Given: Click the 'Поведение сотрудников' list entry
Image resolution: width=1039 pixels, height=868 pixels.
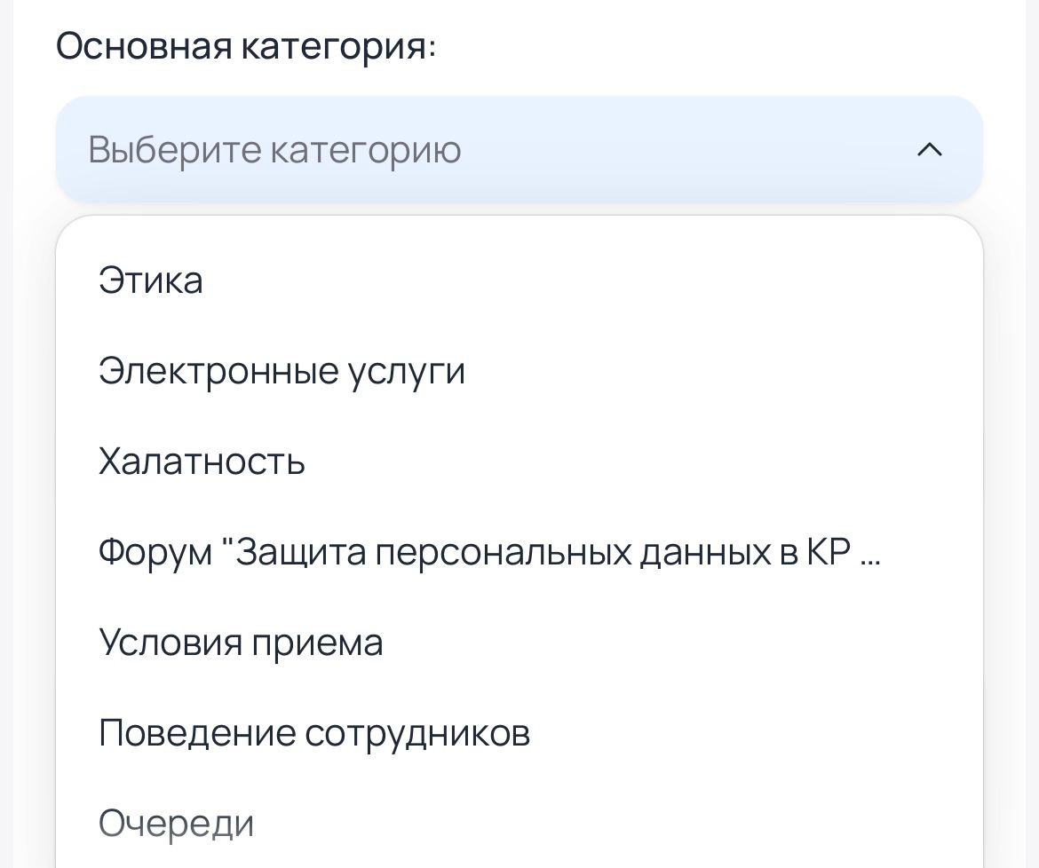Looking at the screenshot, I should click(314, 733).
